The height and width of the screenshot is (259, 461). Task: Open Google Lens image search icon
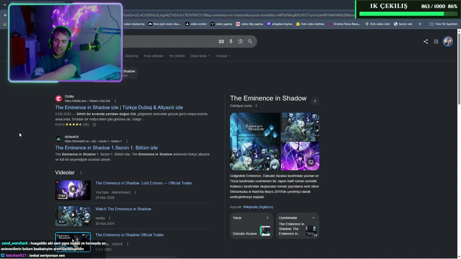[241, 41]
